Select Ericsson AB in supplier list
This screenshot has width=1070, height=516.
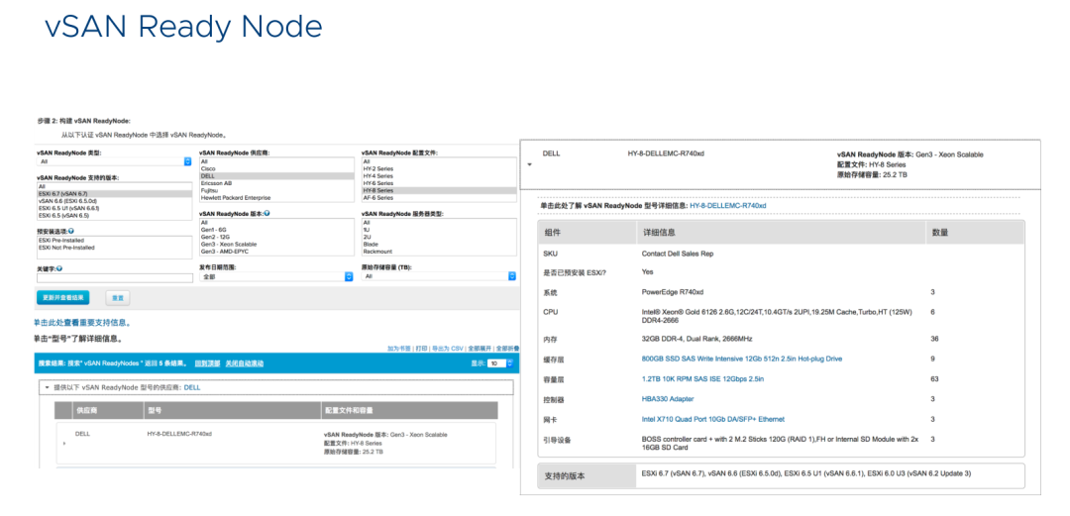click(x=276, y=183)
